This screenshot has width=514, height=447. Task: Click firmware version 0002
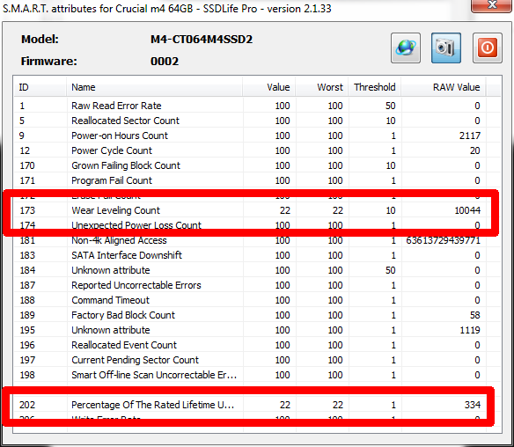165,62
